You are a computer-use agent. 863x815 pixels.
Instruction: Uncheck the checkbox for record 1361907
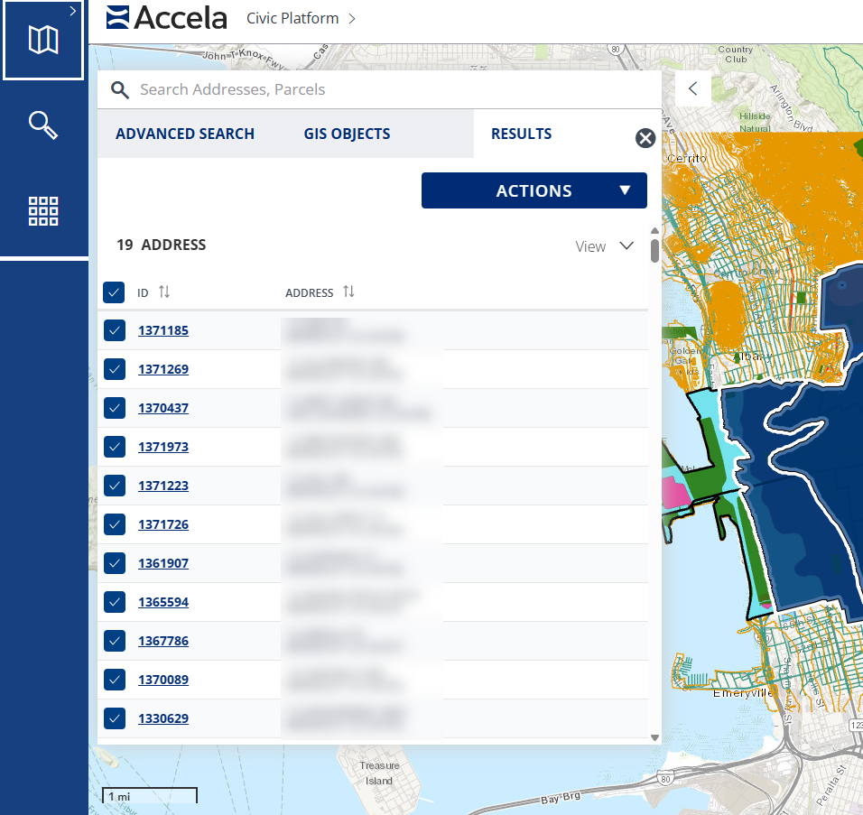114,563
